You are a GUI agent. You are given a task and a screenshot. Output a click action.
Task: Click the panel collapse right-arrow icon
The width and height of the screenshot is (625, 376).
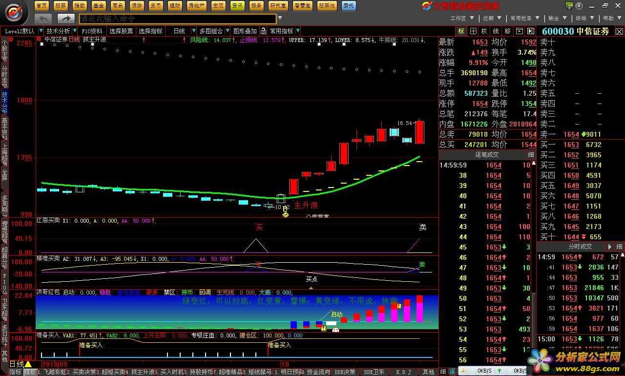pos(530,31)
